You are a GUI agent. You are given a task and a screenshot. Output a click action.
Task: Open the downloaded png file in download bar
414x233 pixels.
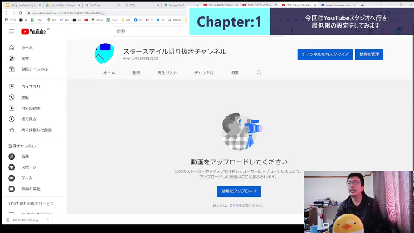tap(25, 220)
